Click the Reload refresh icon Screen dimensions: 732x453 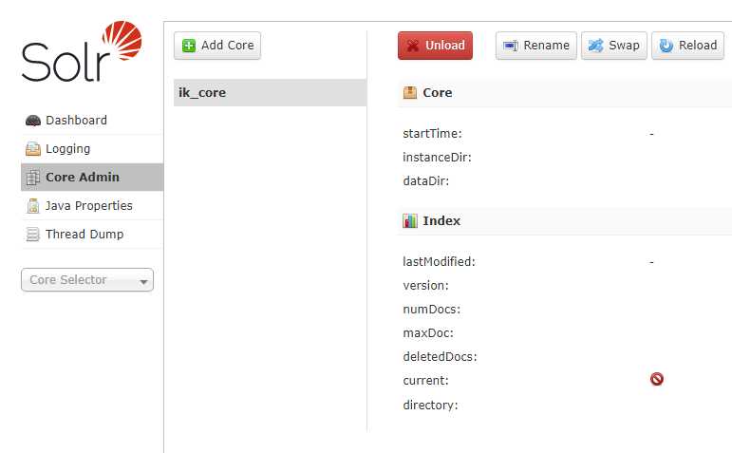tap(666, 46)
